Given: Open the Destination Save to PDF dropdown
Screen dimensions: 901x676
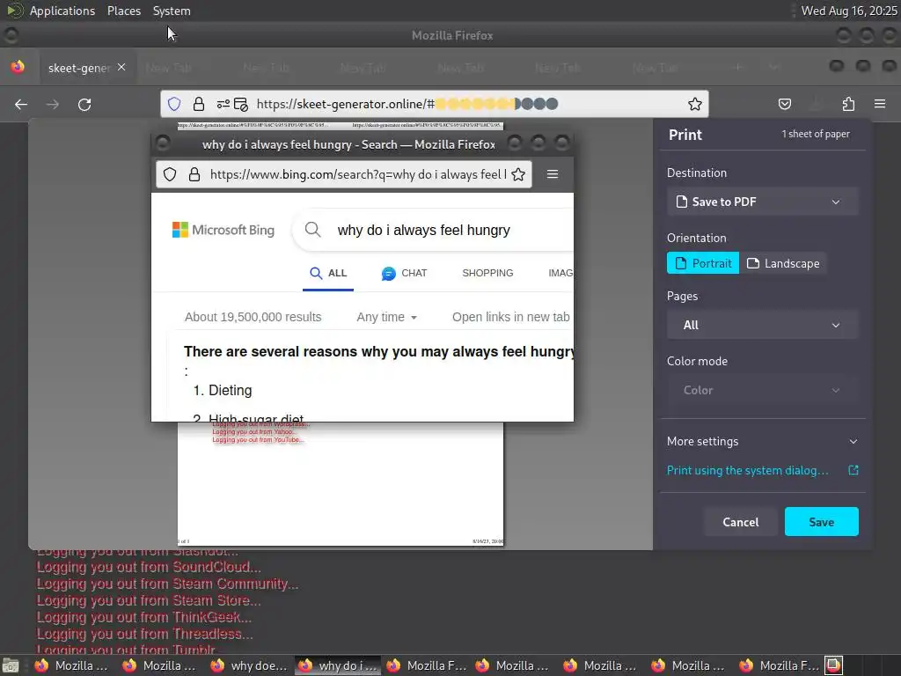Looking at the screenshot, I should [763, 202].
